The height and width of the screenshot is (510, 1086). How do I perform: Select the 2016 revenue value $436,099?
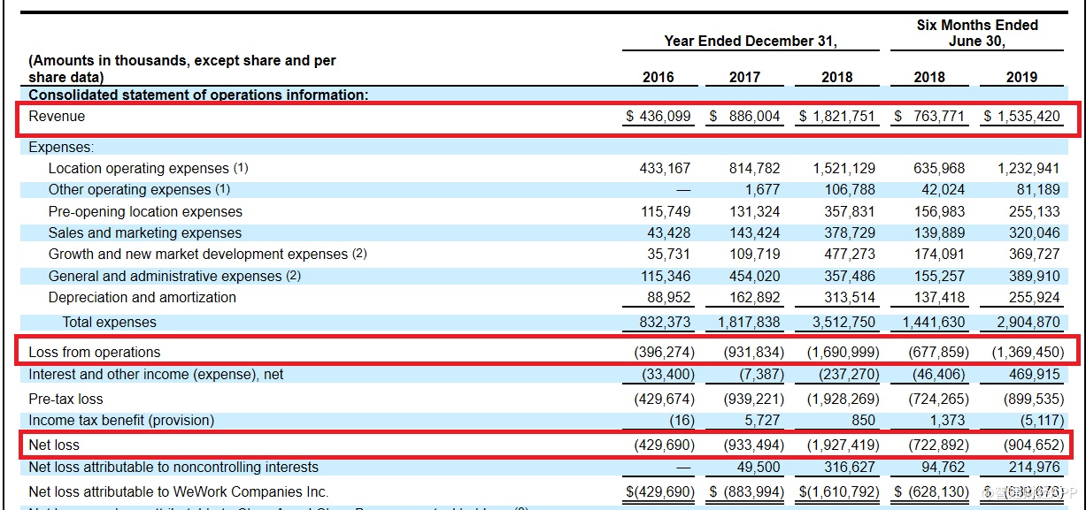pos(659,117)
